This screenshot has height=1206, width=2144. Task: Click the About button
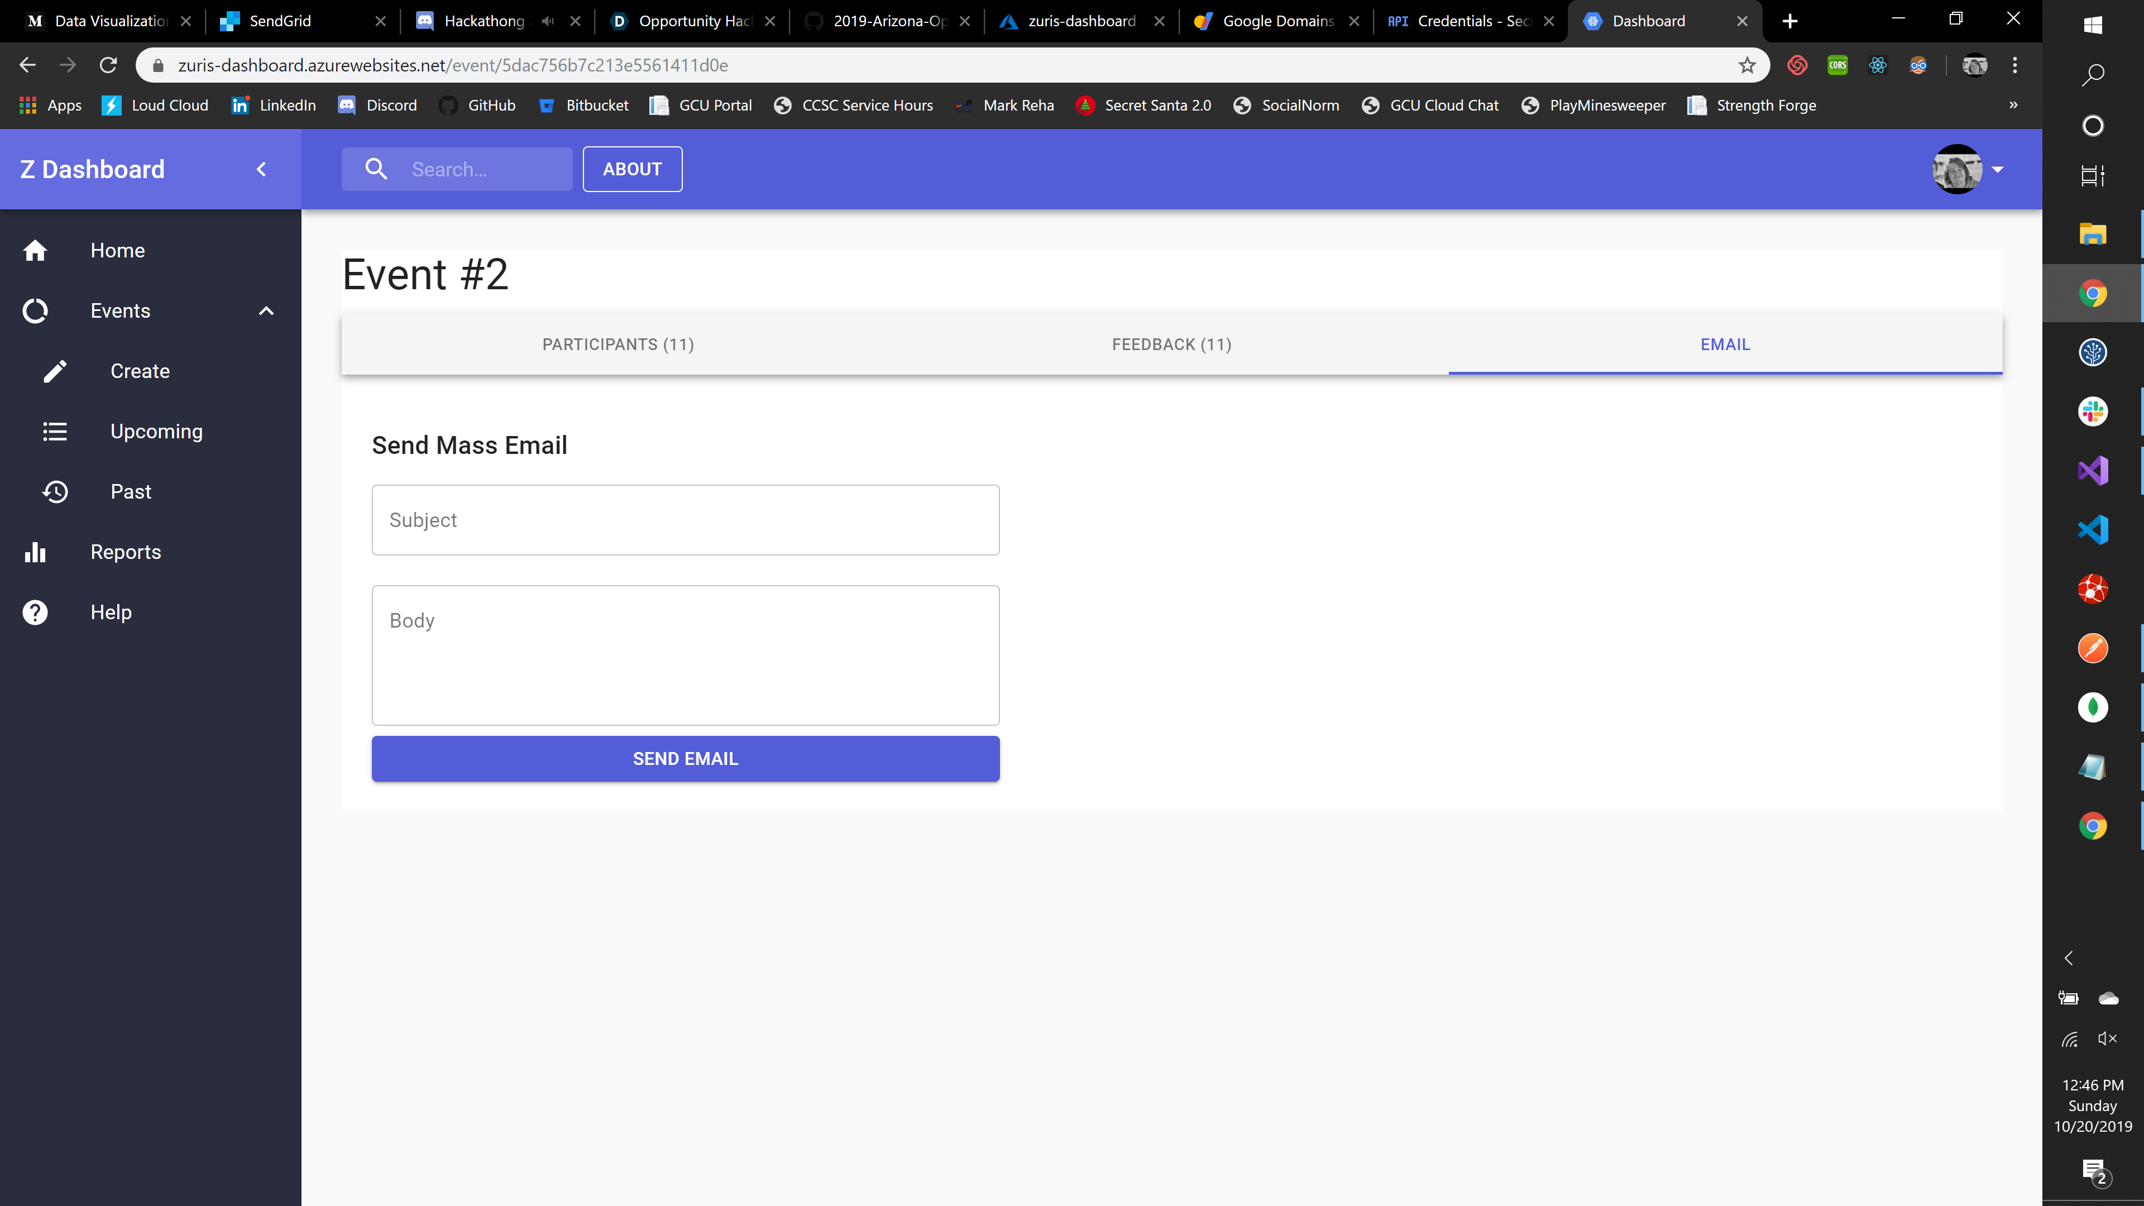633,169
